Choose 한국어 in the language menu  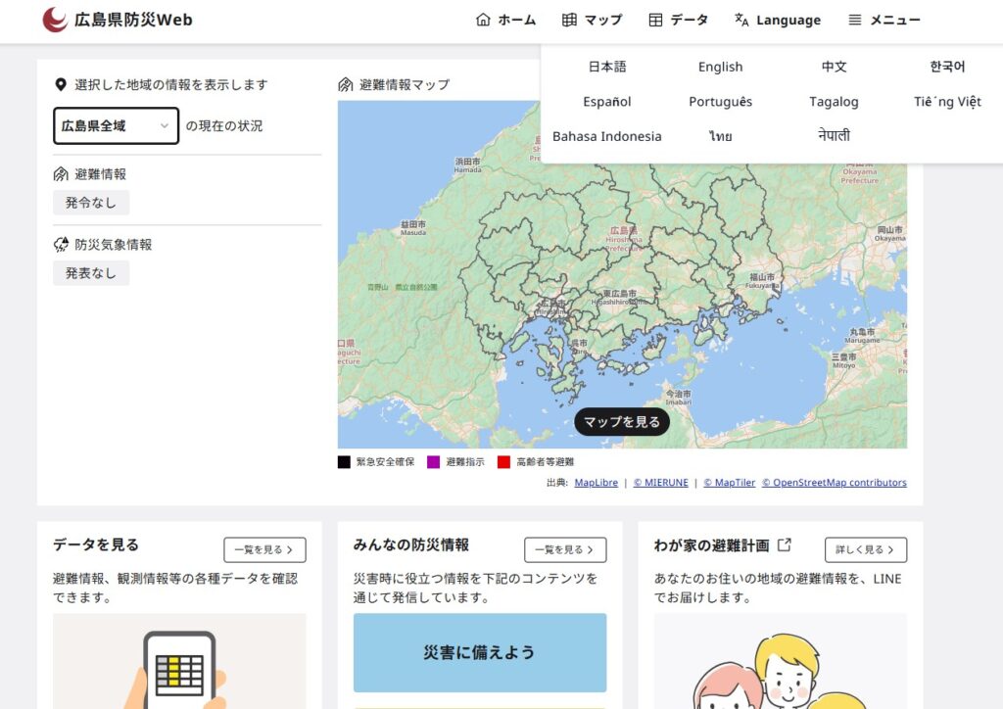tap(947, 67)
